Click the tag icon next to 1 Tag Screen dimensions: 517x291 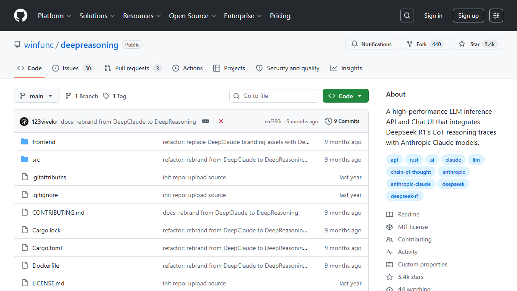click(106, 96)
